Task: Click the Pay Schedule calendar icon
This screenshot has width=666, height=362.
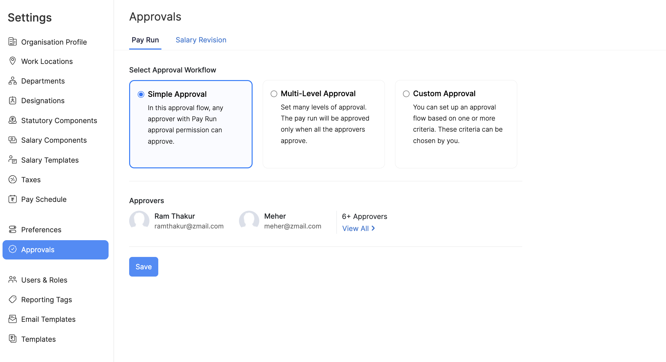Action: (x=13, y=199)
